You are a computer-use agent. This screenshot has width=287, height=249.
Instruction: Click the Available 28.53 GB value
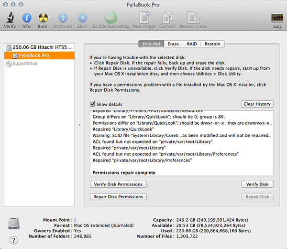(x=210, y=226)
